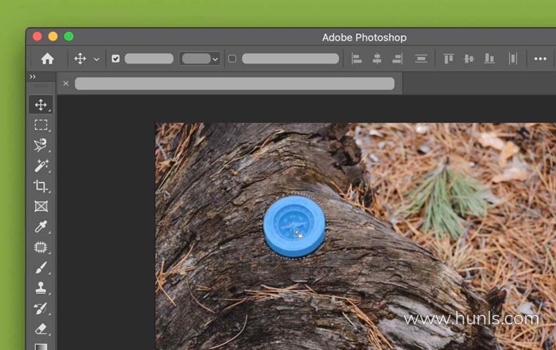Select the Gradient tool
Screen dimensions: 556x350
pos(41,347)
